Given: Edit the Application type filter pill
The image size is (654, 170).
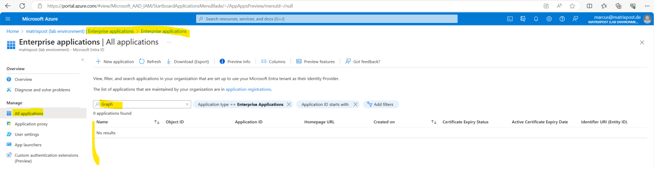Looking at the screenshot, I should pyautogui.click(x=241, y=104).
